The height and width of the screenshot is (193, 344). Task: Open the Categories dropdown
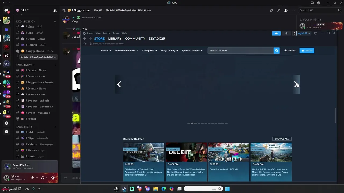click(149, 51)
